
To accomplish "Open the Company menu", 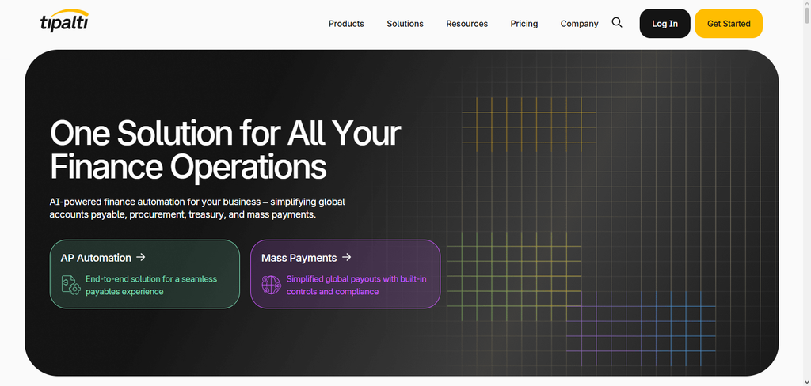I will [579, 23].
